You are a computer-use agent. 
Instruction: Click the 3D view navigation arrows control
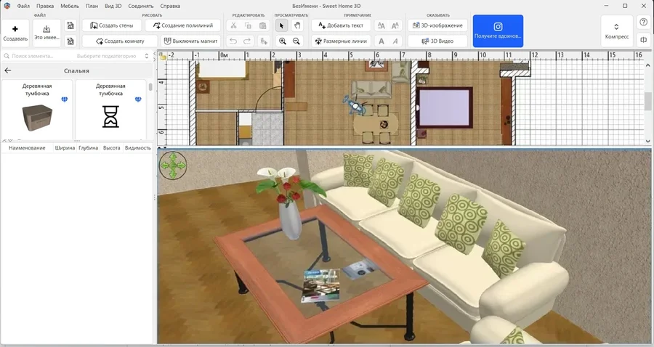tap(173, 166)
